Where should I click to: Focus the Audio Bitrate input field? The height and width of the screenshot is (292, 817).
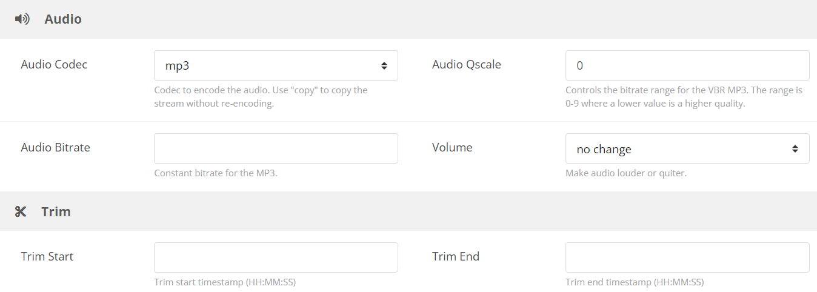point(276,148)
